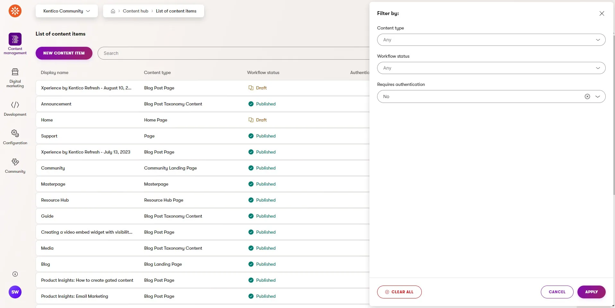Image resolution: width=615 pixels, height=308 pixels.
Task: Click Published icon in Media row
Action: coord(251,248)
